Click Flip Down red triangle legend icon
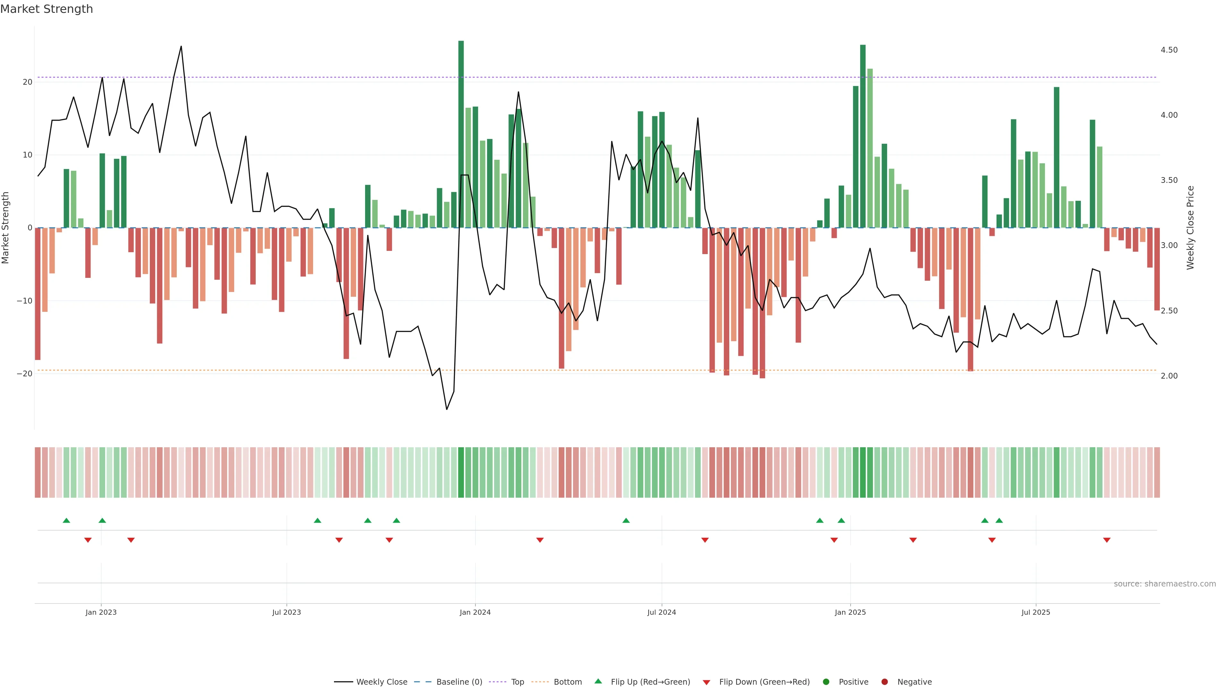This screenshot has width=1232, height=693. (x=706, y=682)
